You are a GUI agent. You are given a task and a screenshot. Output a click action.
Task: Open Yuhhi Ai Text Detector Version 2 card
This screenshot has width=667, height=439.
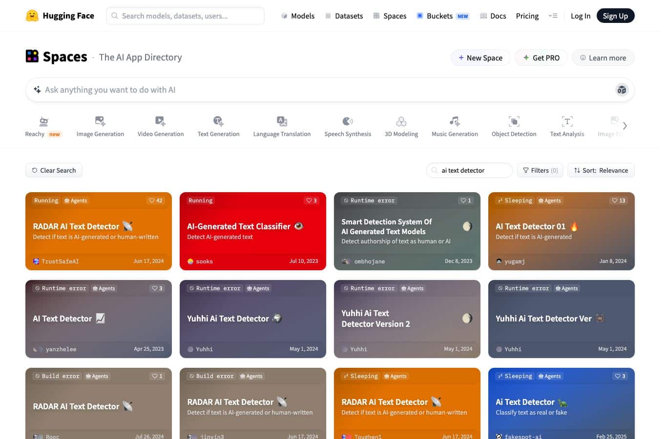tap(407, 319)
